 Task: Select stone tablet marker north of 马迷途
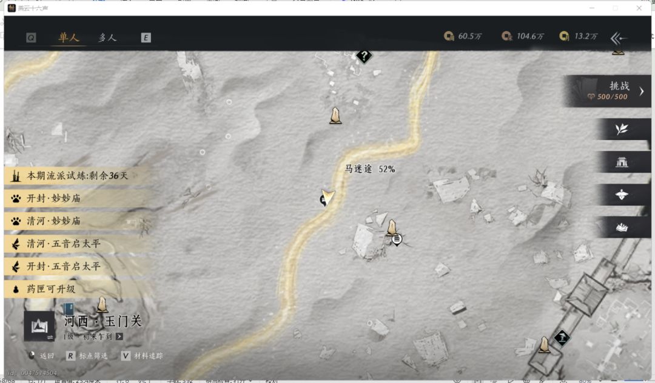coord(335,116)
